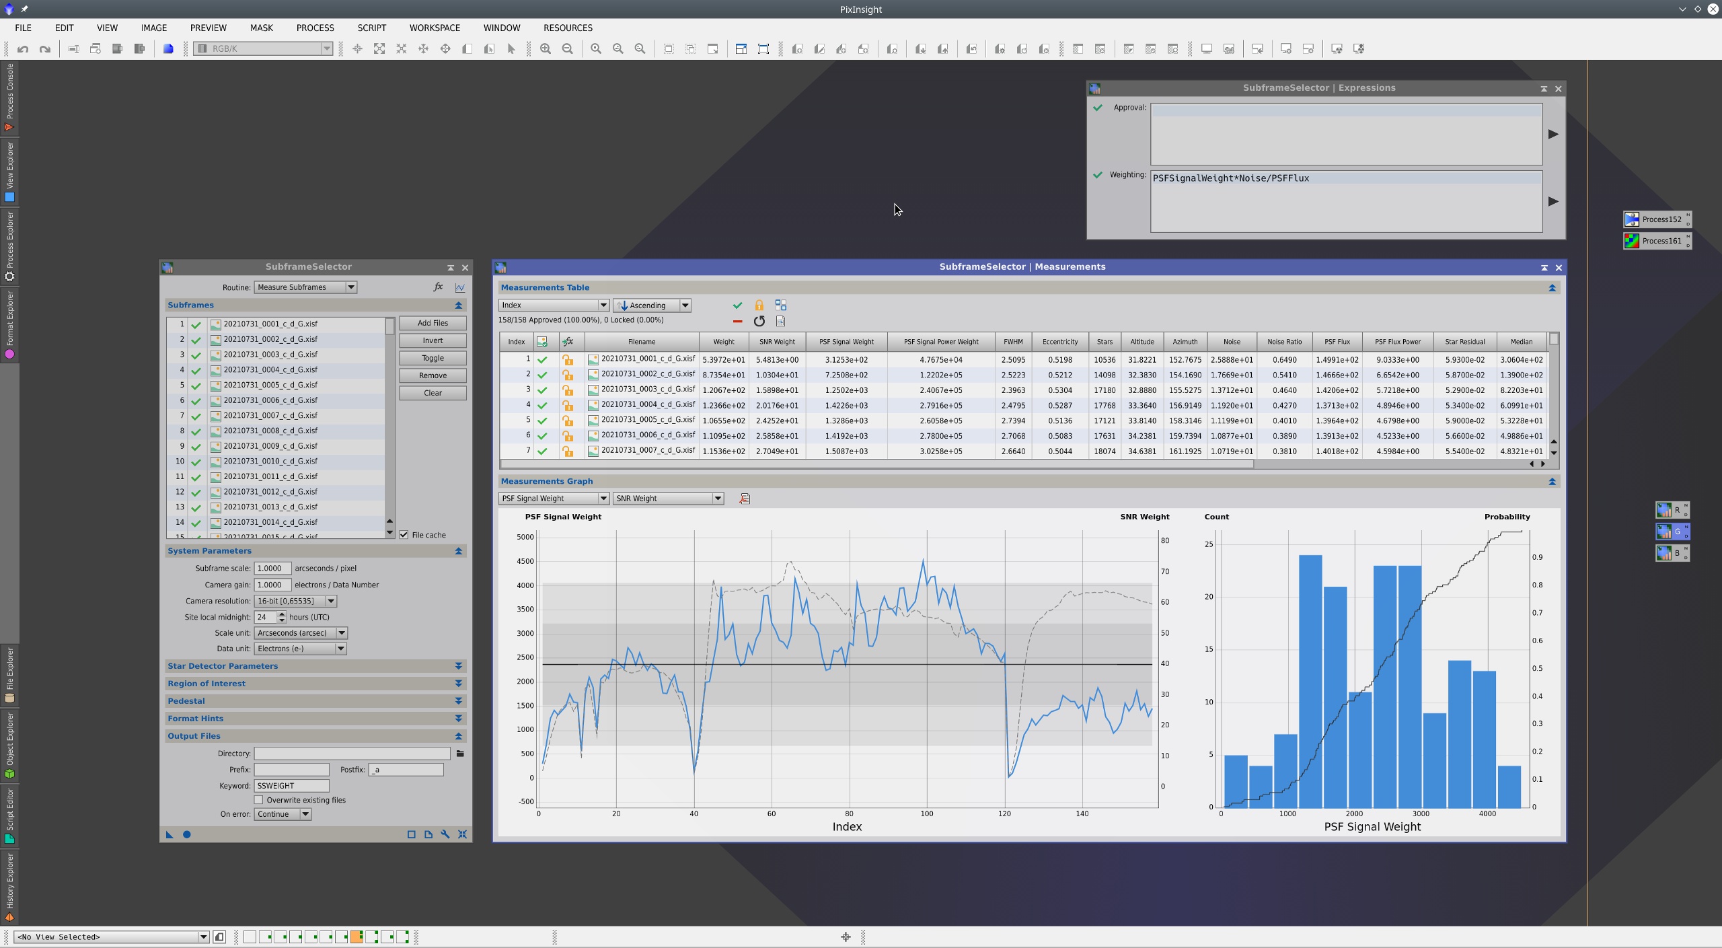Open the Ascending sort order dropdown
Screen dimensions: 1722x948
pos(652,305)
